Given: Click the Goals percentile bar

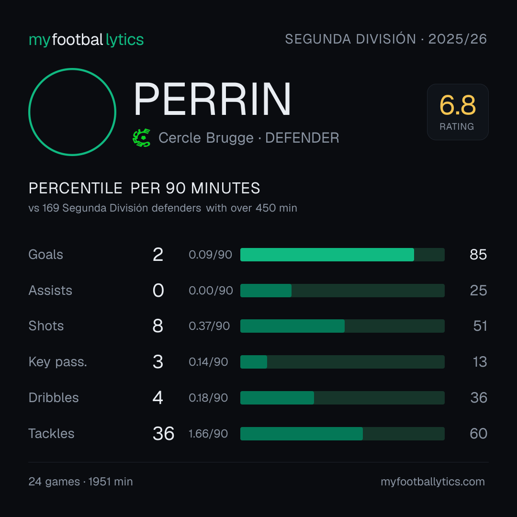Looking at the screenshot, I should [342, 255].
